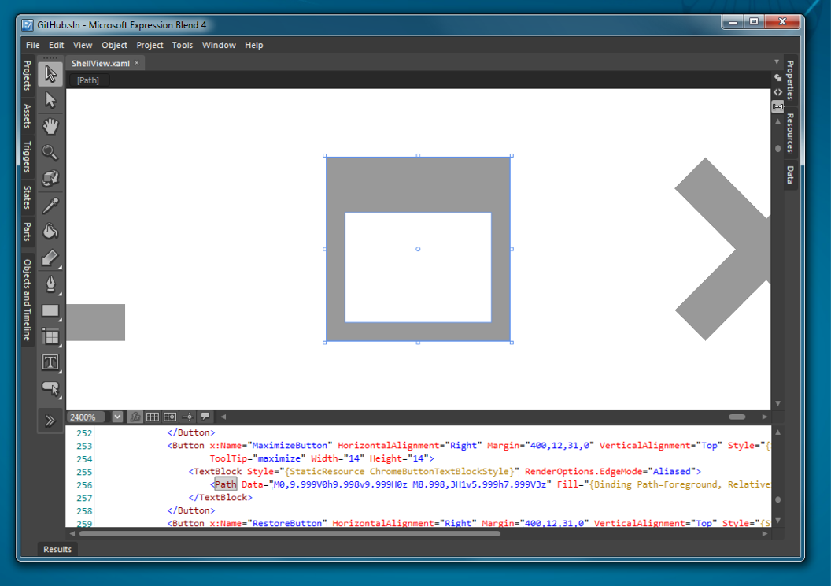
Task: Activate the Pan hand tool
Action: [51, 126]
